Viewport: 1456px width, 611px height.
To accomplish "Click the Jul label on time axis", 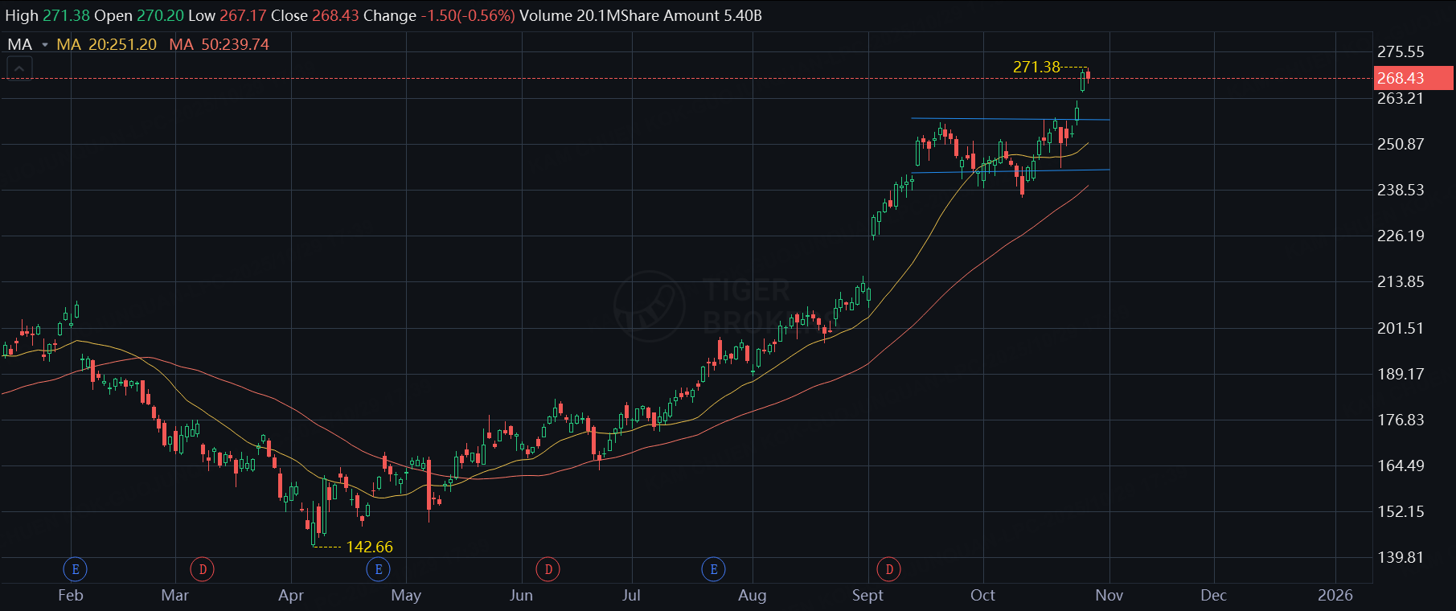I will (631, 596).
